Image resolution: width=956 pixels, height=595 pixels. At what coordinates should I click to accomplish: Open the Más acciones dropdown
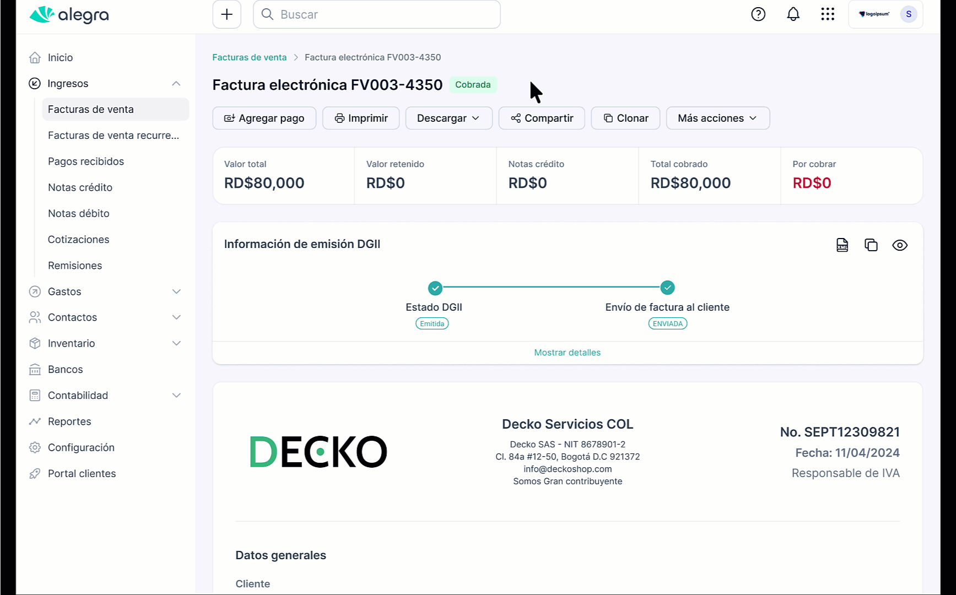717,118
